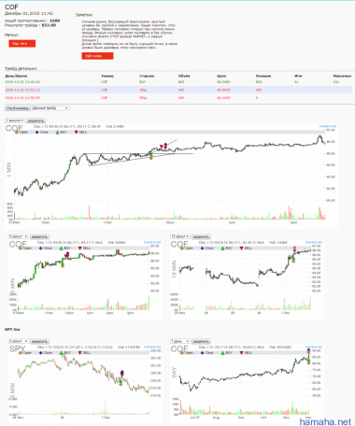The height and width of the screenshot is (426, 355).
Task: Toggle BUY triangle in 15-minute COF chart legend
Action: [x=222, y=248]
